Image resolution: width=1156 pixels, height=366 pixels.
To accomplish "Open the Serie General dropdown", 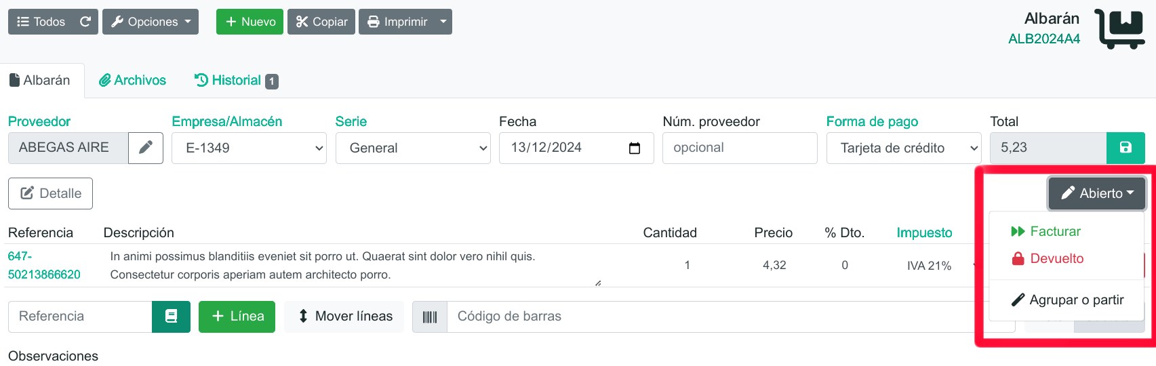I will point(413,148).
